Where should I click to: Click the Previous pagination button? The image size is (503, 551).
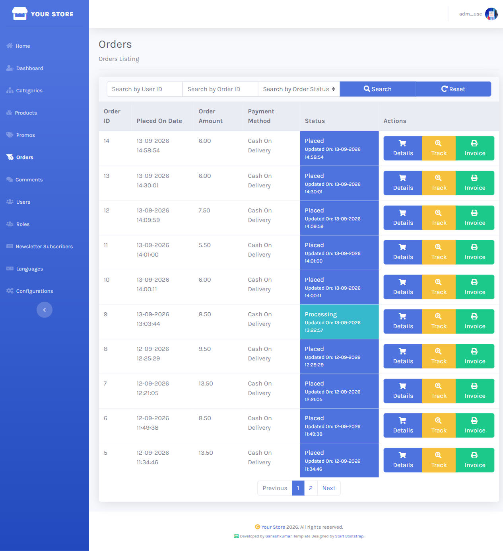coord(275,488)
